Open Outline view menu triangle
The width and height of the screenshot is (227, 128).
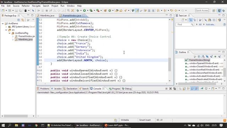click(225, 56)
